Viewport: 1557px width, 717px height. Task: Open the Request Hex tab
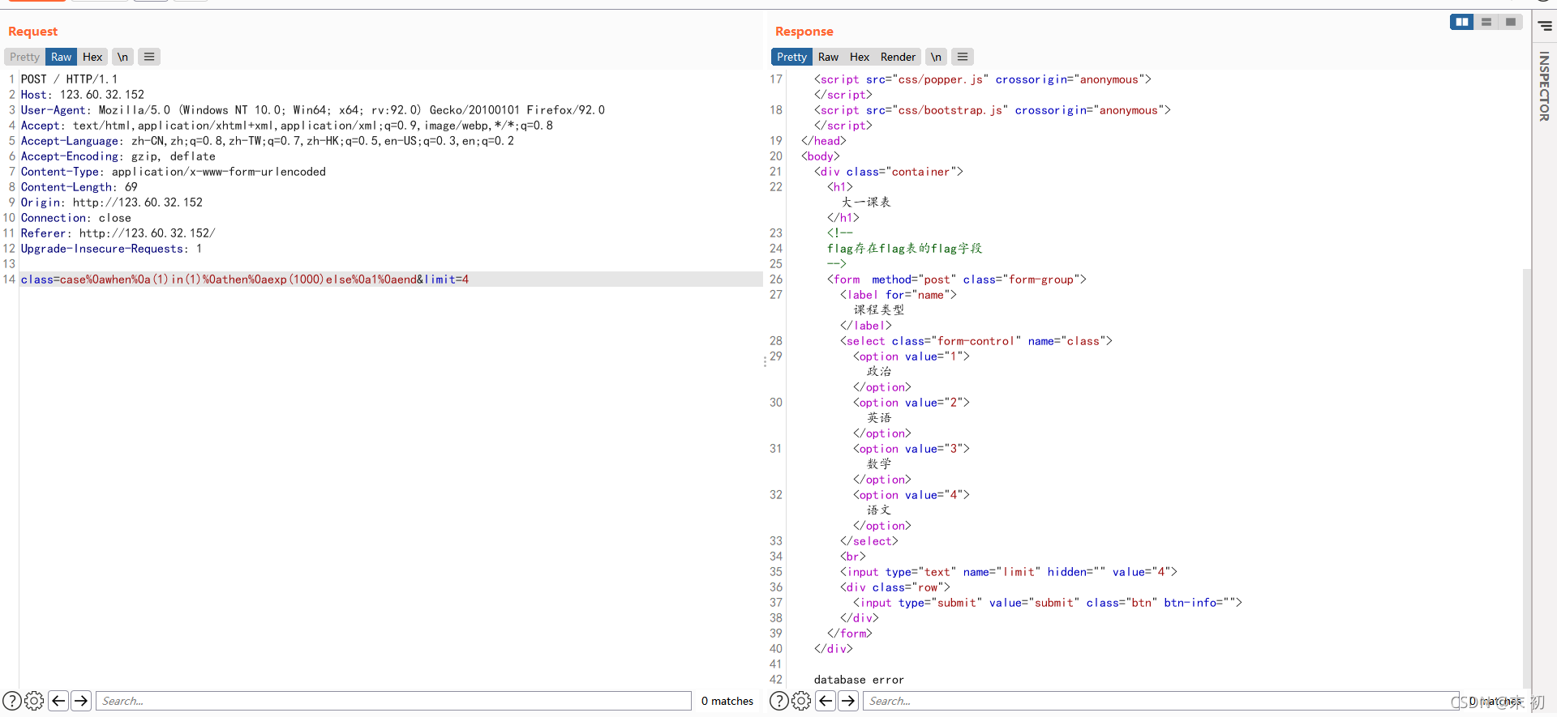point(92,57)
